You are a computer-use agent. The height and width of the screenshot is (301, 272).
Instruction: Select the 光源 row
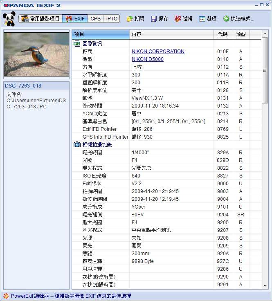click(x=167, y=238)
